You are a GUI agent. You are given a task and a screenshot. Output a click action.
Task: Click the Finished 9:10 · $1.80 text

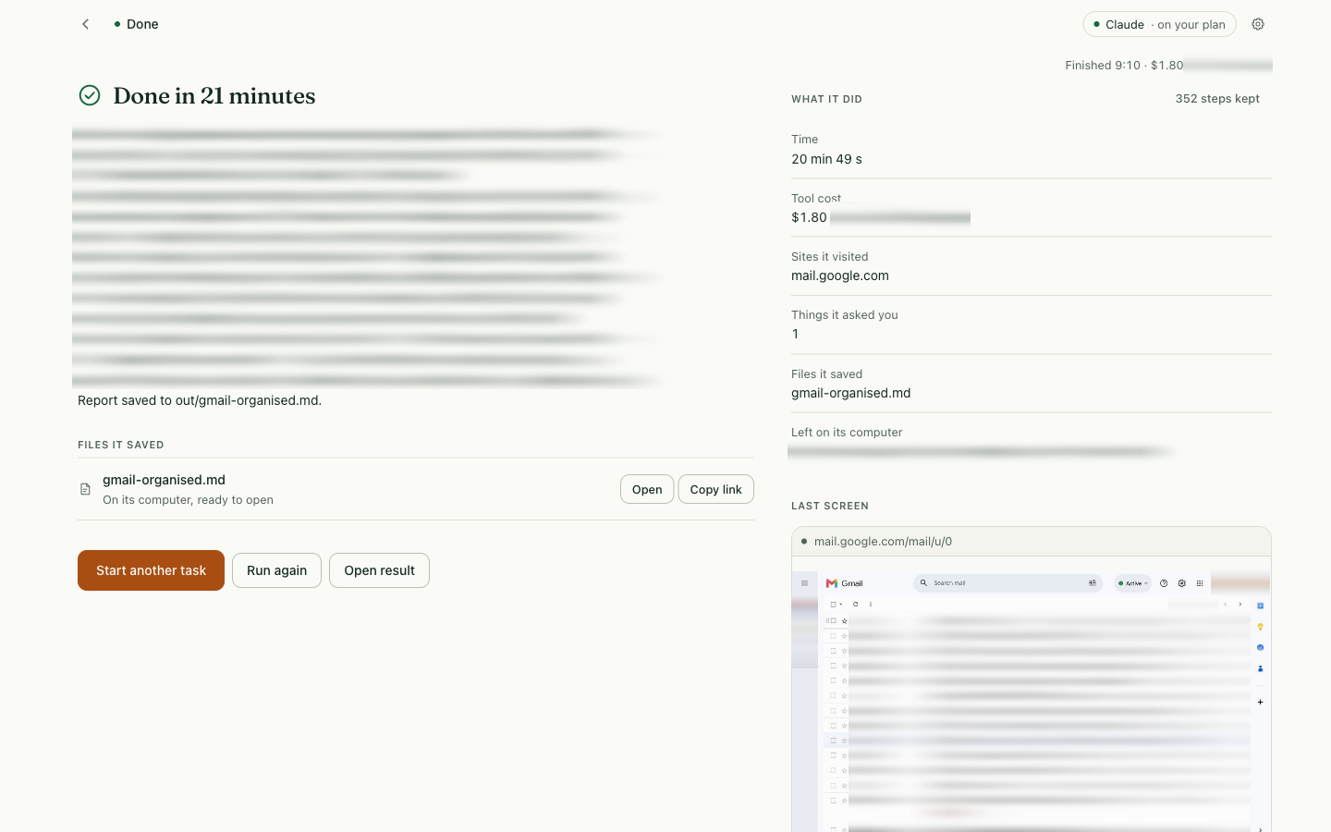[x=1124, y=66]
